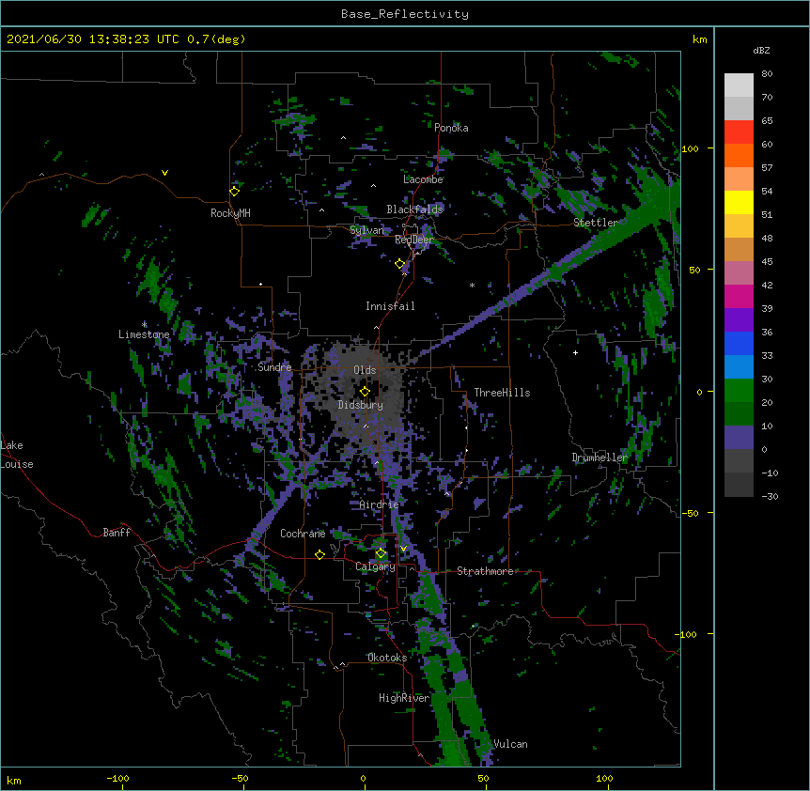Click the km unit label at top right
Viewport: 810px width, 791px height.
pos(700,39)
